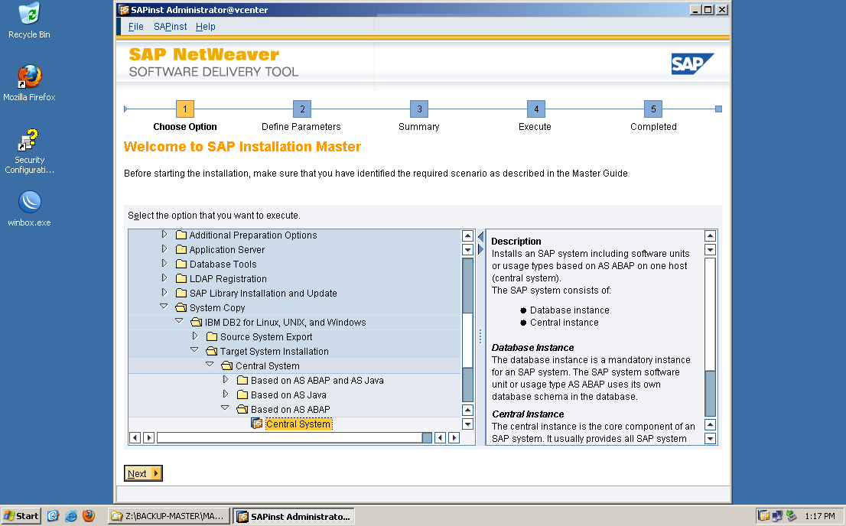Screen dimensions: 846x526
Task: Click the Target System Installation folder icon
Action: tap(211, 351)
